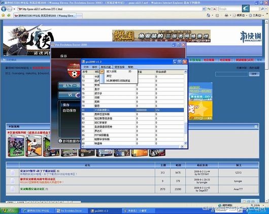Select row 85 in the team table
This screenshot has width=269, height=214.
point(132,131)
